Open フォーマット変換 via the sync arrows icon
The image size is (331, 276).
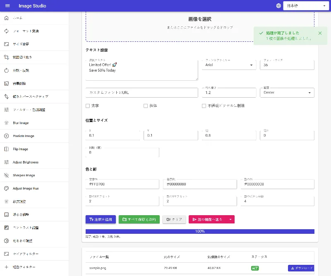click(7, 31)
